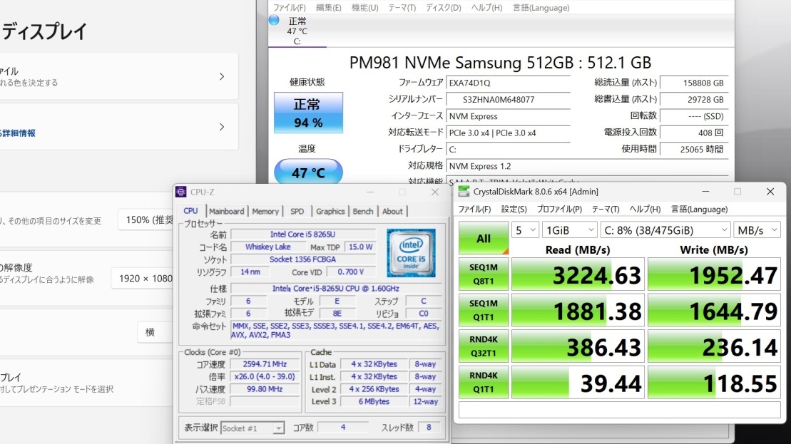Switch to the About tab in CPU-Z
The width and height of the screenshot is (791, 444).
pos(392,211)
